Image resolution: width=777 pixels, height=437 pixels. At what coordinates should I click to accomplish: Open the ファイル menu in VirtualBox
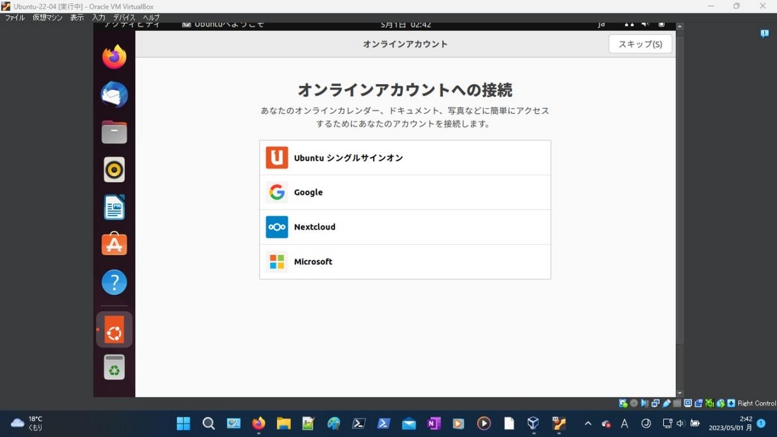(15, 17)
